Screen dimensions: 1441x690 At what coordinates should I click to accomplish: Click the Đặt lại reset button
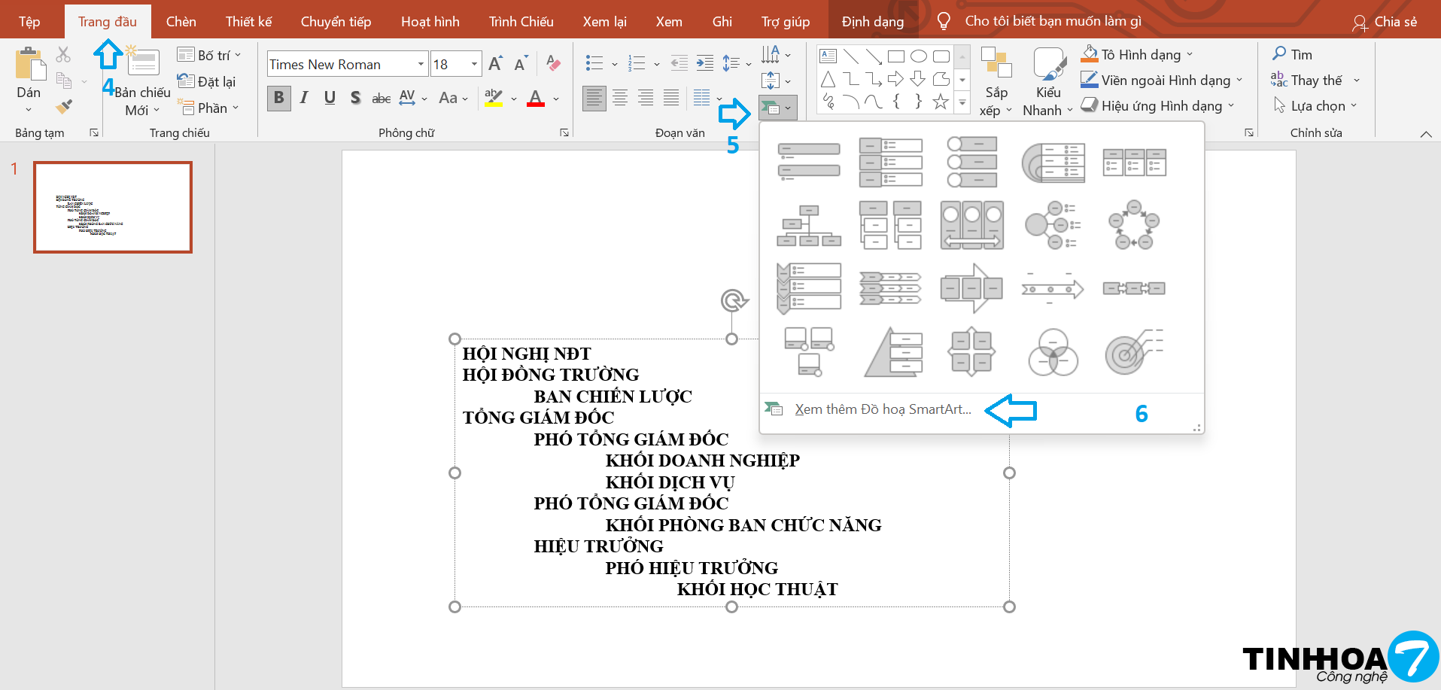pos(208,81)
